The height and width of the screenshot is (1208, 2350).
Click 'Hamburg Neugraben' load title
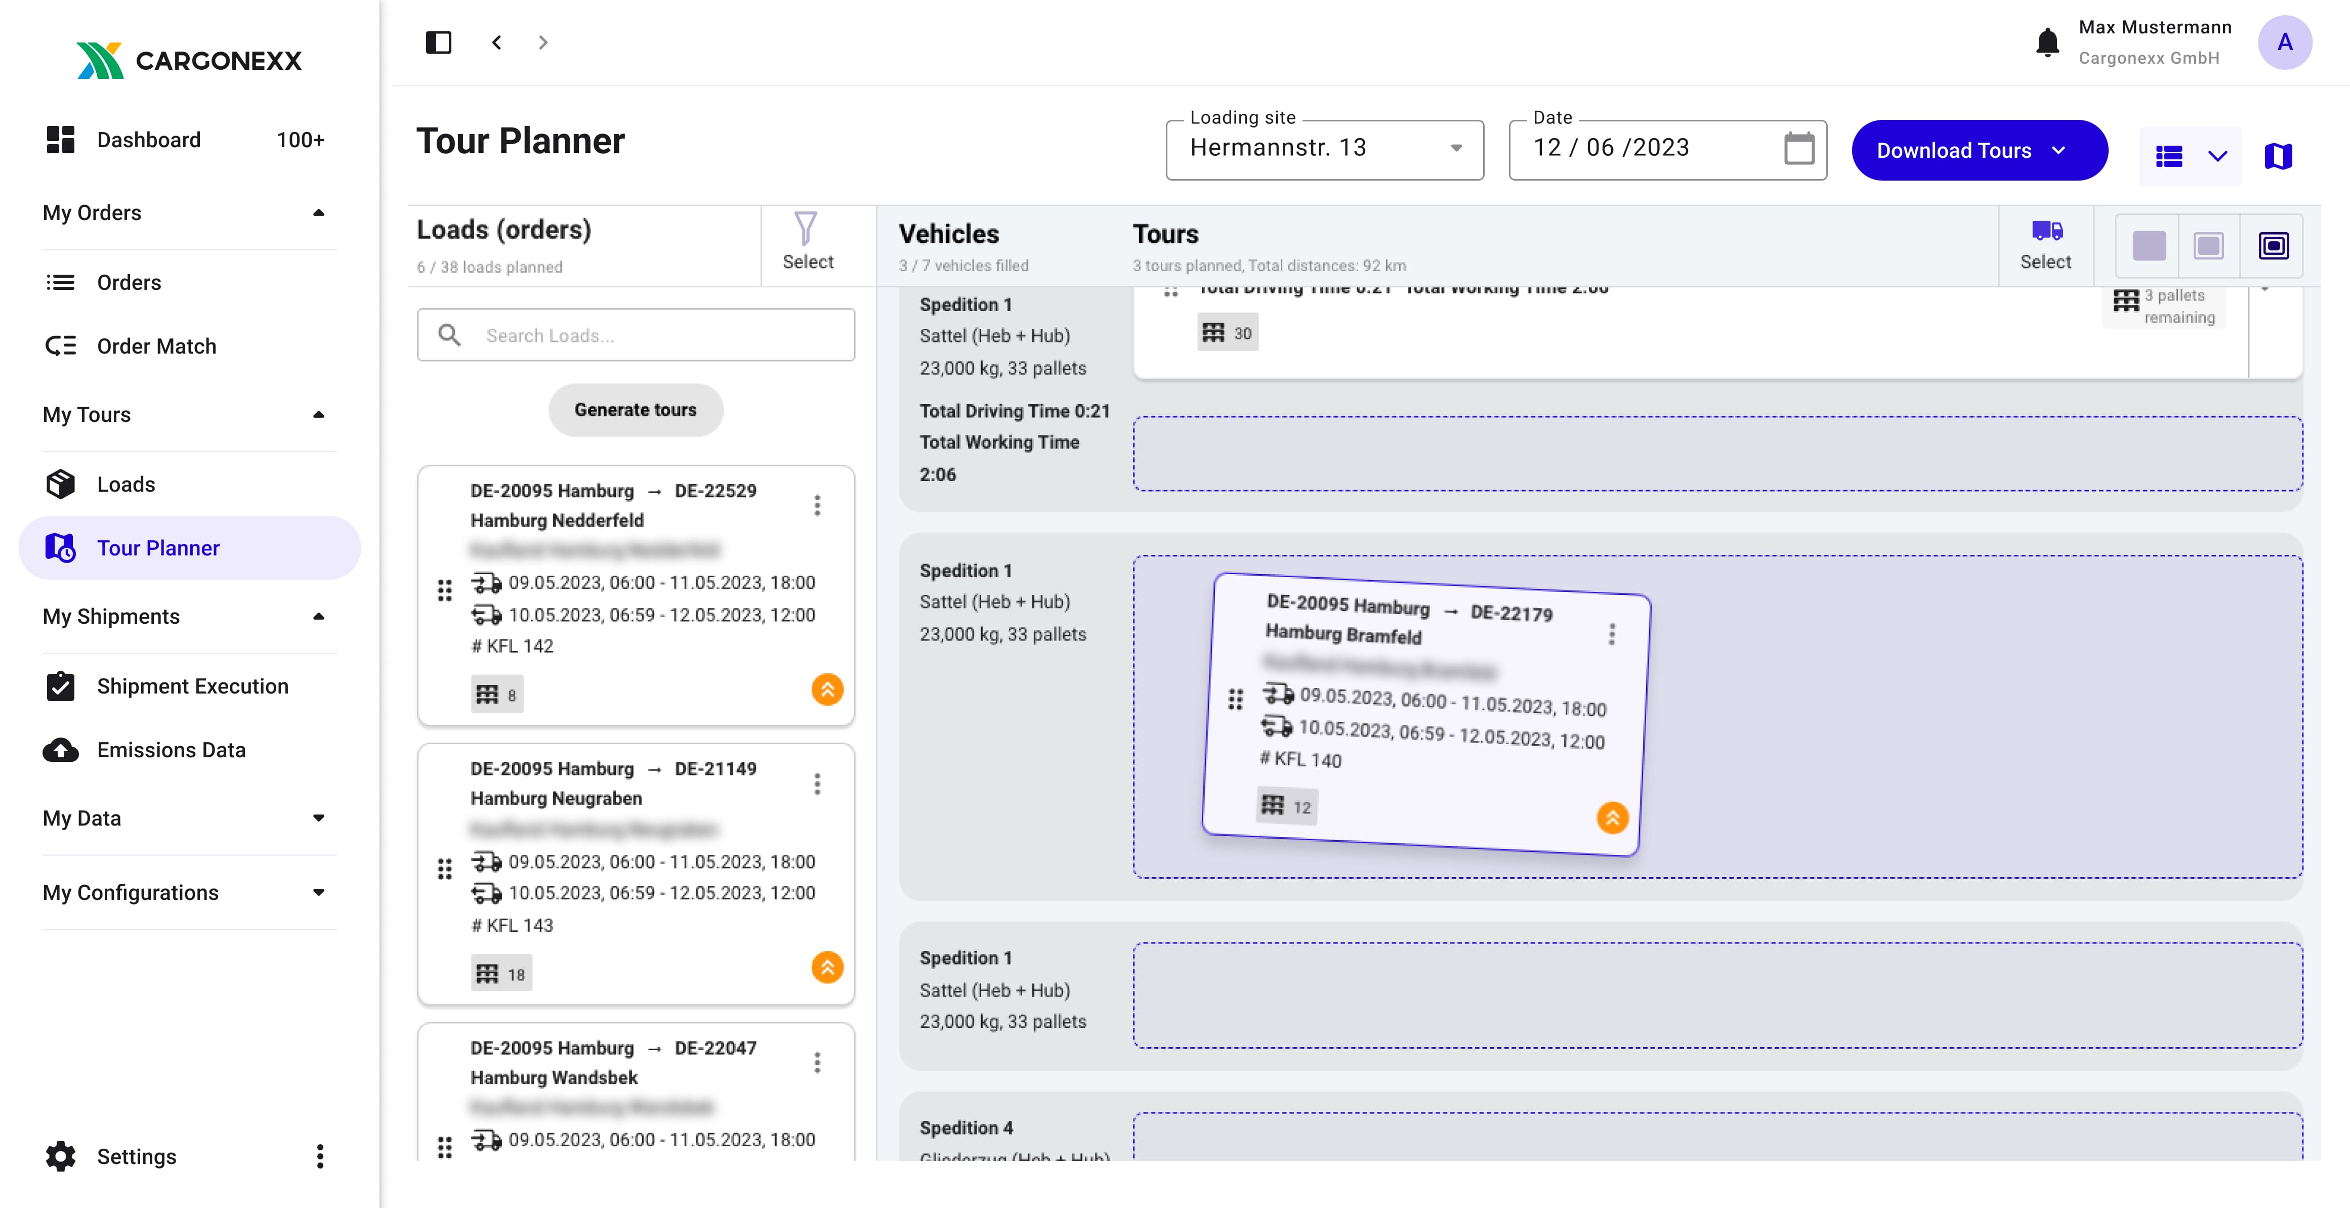(556, 799)
